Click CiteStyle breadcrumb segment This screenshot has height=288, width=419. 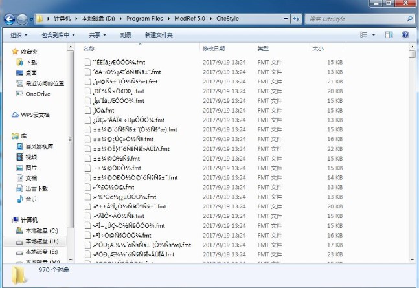pos(227,18)
